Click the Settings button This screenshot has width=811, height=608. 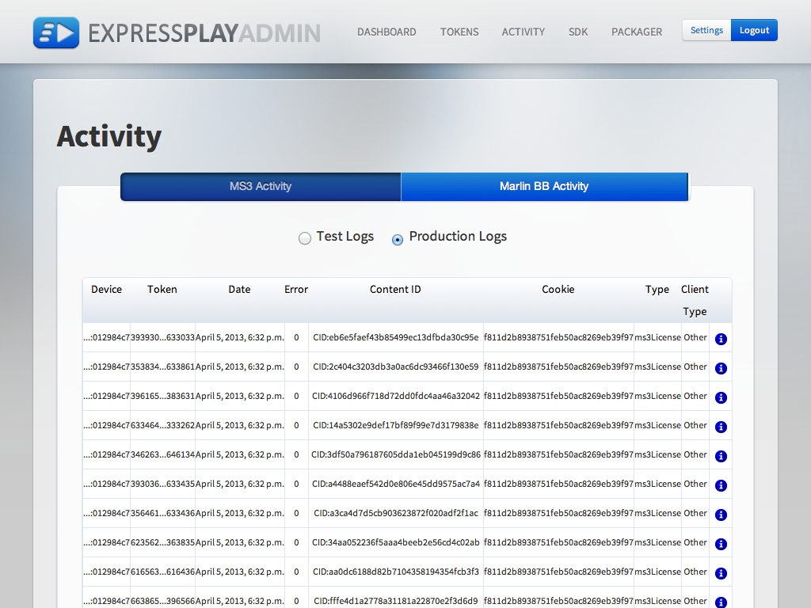point(706,30)
